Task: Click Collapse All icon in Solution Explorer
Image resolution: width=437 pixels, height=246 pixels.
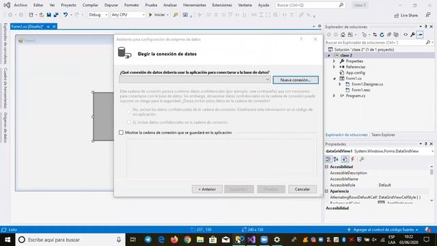Action: point(389,35)
